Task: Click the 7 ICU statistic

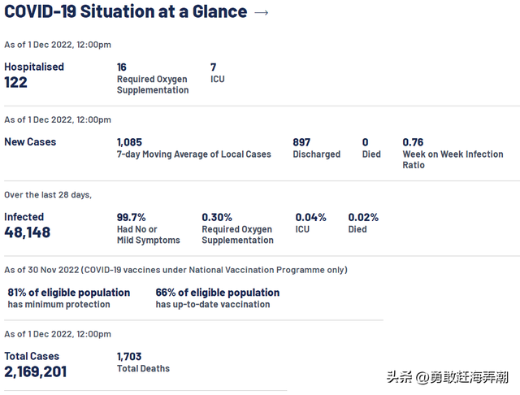Action: pos(217,73)
